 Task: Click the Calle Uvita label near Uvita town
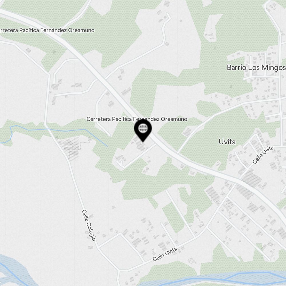[x=263, y=154]
